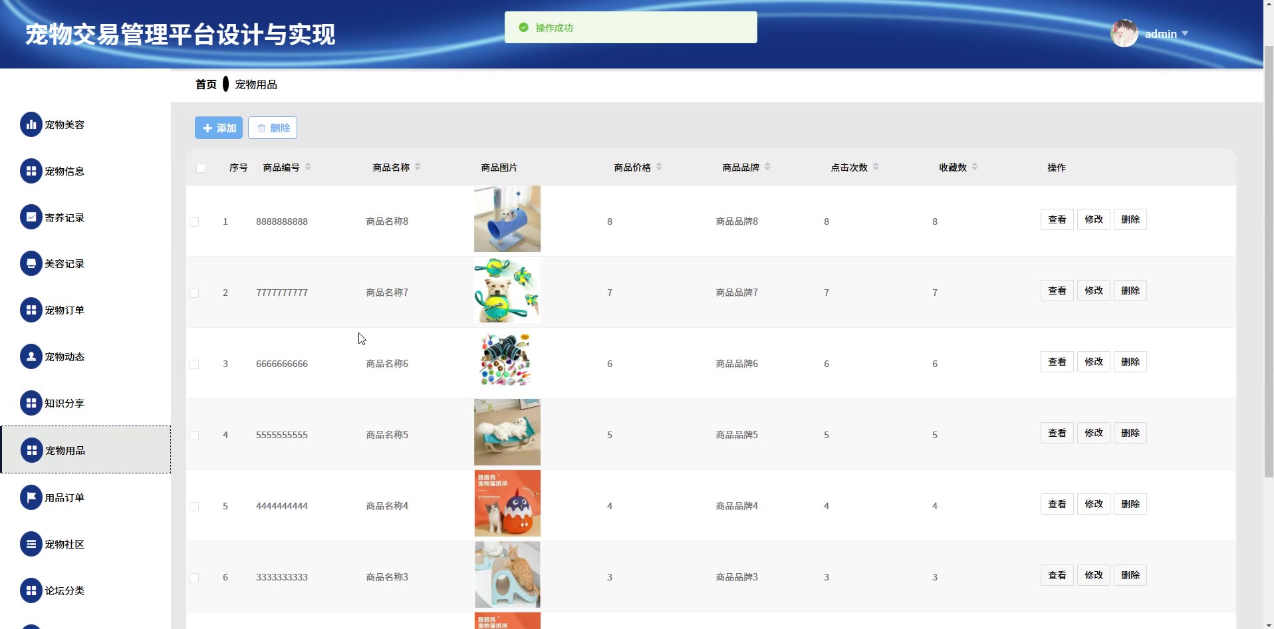The image size is (1274, 629).
Task: Open the dog toy image for 商品名称7
Action: pyautogui.click(x=507, y=290)
